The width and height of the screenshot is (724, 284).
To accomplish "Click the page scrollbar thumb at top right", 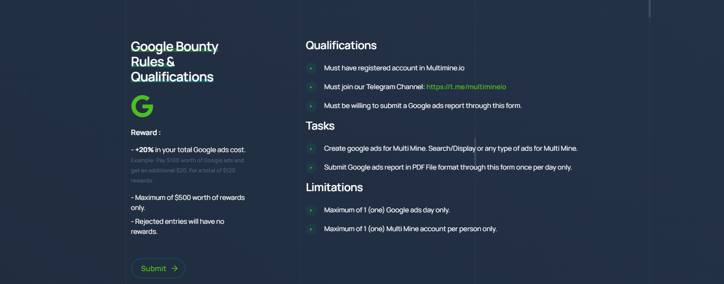I will pos(649,8).
